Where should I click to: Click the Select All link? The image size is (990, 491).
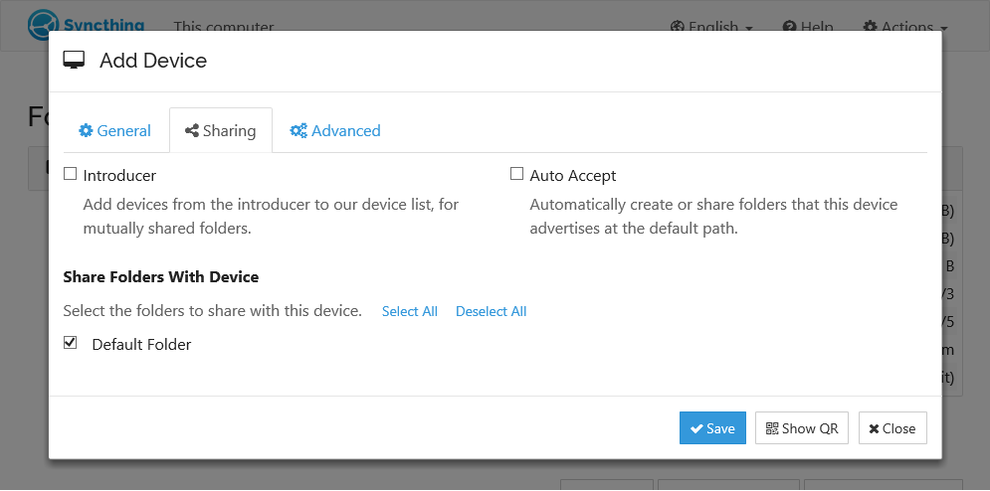tap(410, 311)
